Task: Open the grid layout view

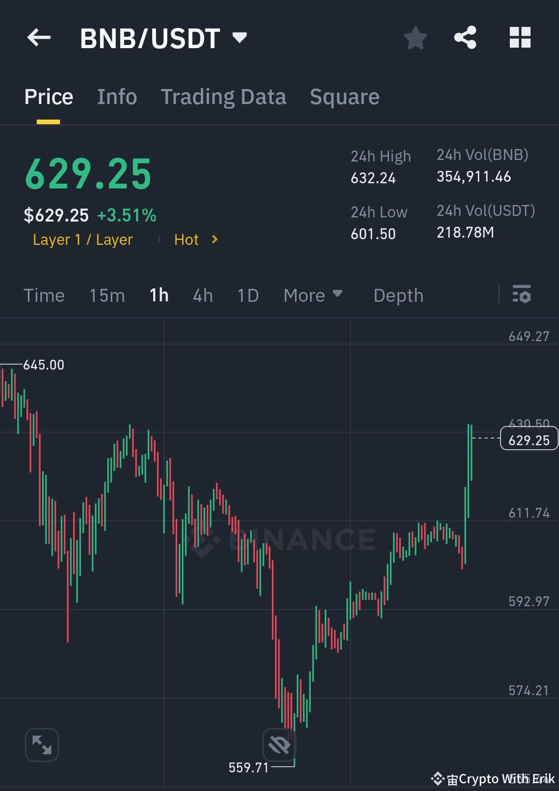Action: coord(520,37)
